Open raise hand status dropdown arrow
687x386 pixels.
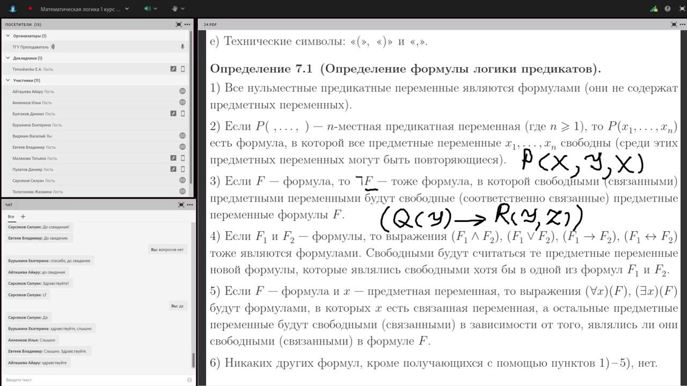[x=183, y=9]
